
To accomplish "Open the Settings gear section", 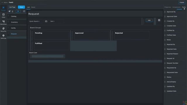I will 3,37.
